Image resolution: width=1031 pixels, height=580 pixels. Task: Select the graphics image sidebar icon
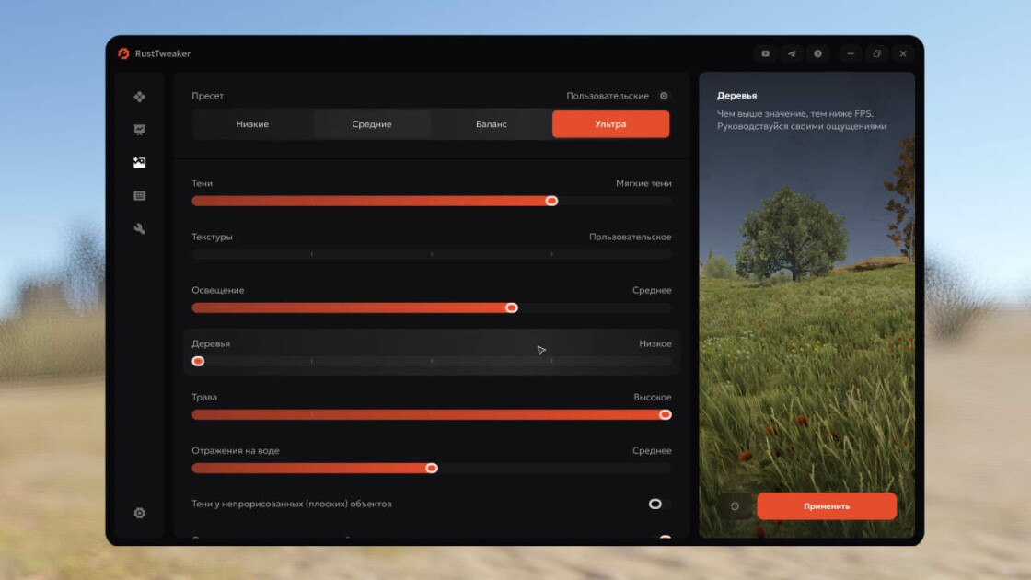tap(139, 162)
